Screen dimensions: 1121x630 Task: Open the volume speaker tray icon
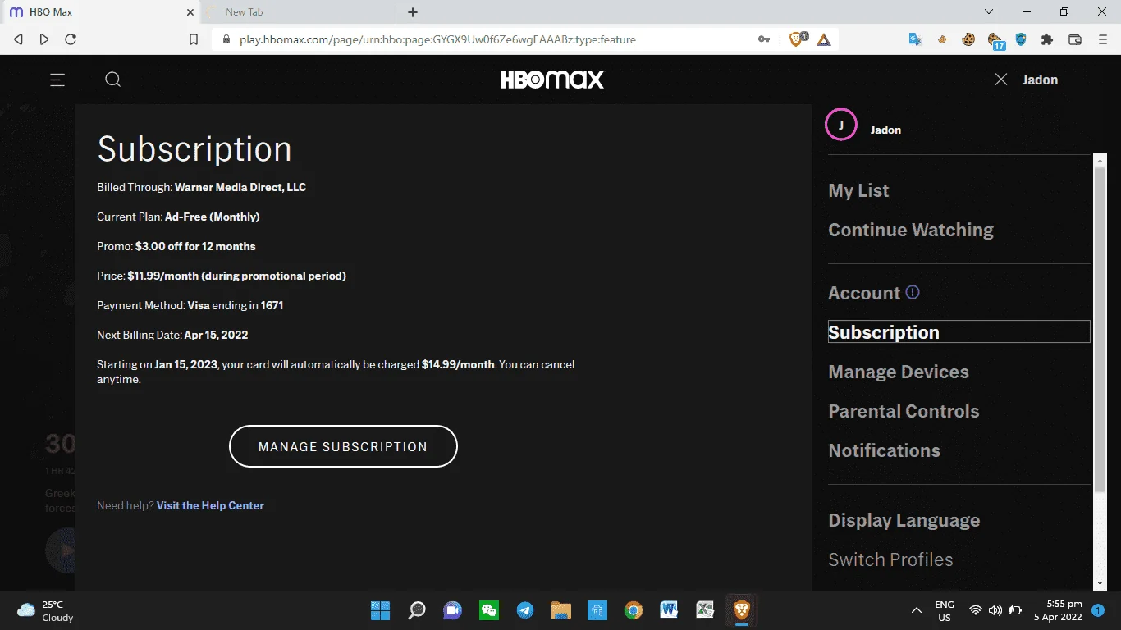point(995,610)
